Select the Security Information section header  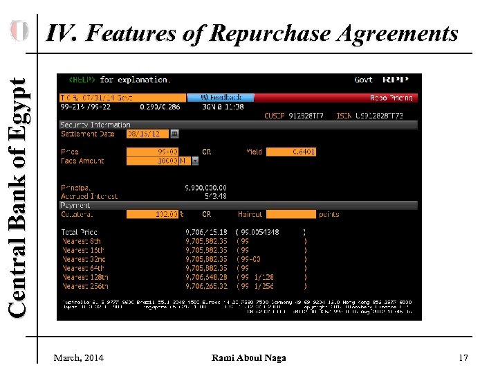239,125
